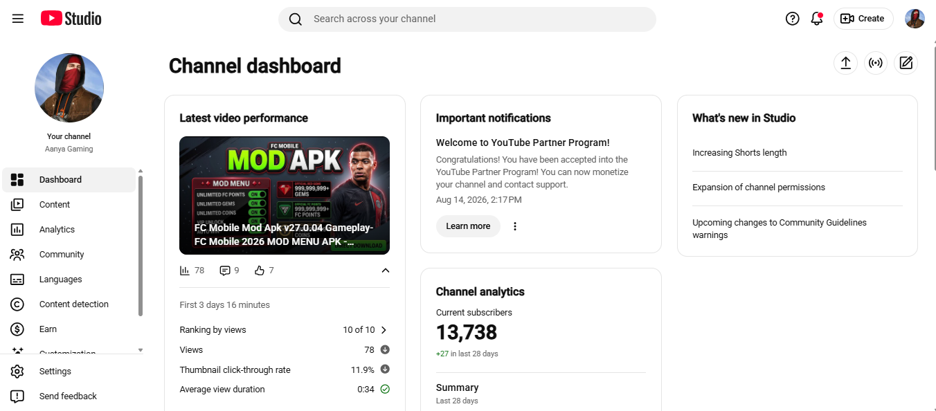Open the FC Mobile Mod Apk video thumbnail
The height and width of the screenshot is (411, 936).
click(285, 195)
